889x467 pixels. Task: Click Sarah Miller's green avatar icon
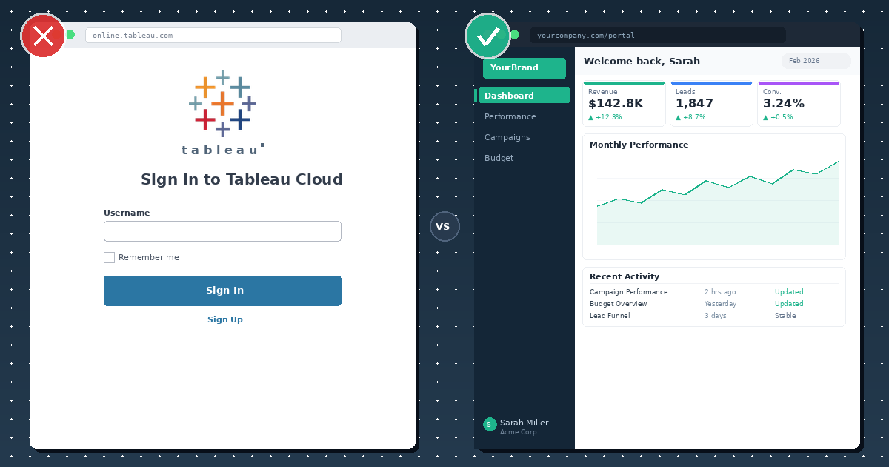pos(490,424)
